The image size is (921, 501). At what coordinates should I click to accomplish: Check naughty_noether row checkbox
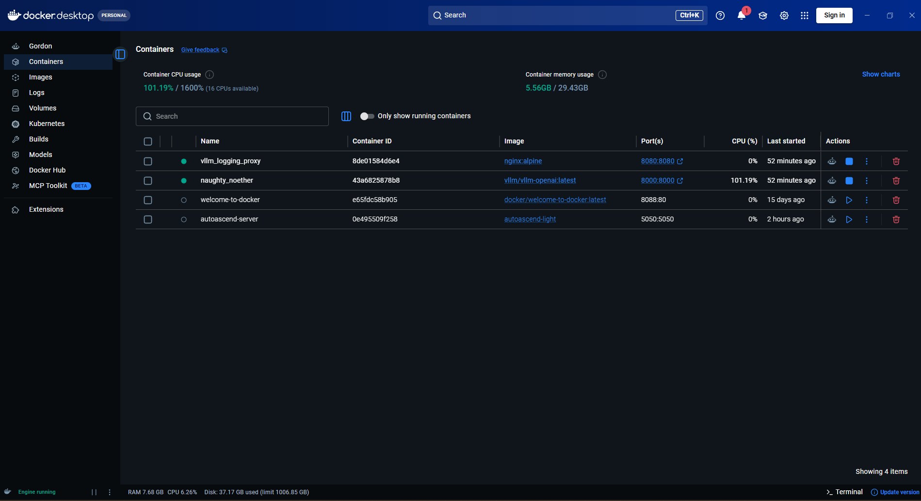click(148, 181)
